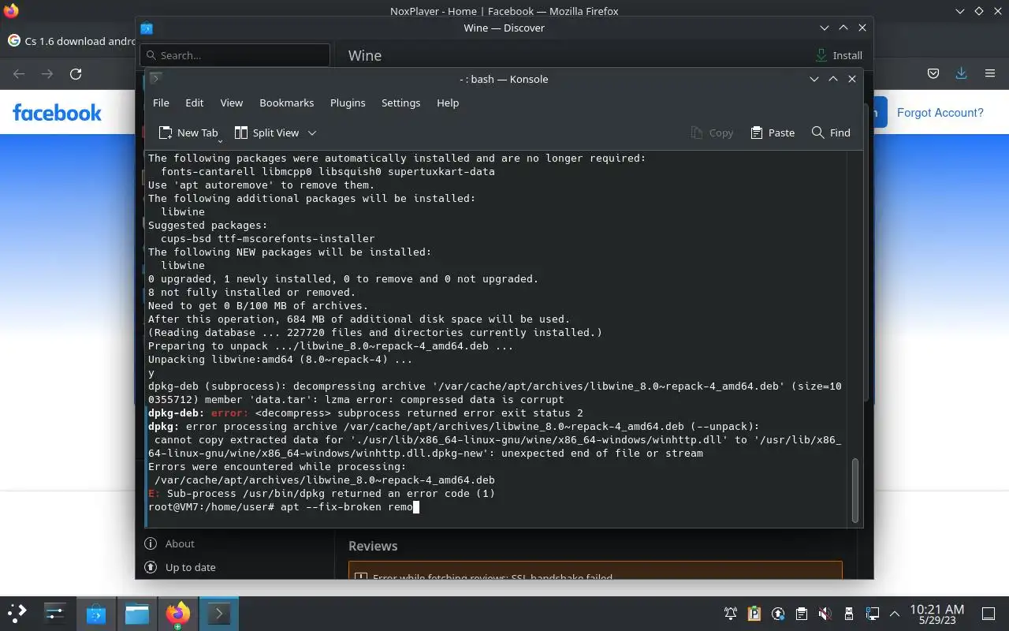Open the Firefox hamburger menu
The width and height of the screenshot is (1009, 631).
pos(990,73)
